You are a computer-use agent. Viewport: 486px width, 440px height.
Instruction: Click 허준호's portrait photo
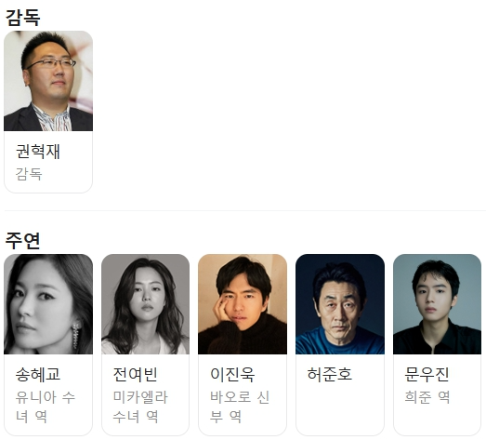(340, 304)
